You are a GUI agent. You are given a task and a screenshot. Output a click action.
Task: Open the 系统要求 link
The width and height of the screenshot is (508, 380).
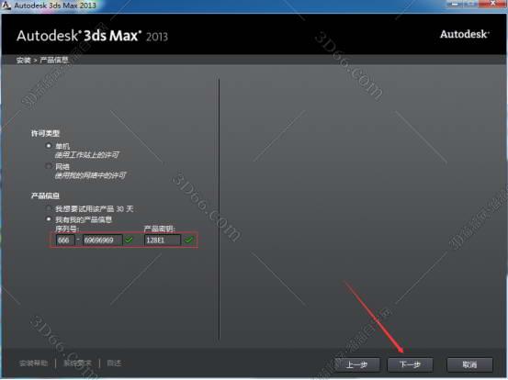[x=77, y=363]
